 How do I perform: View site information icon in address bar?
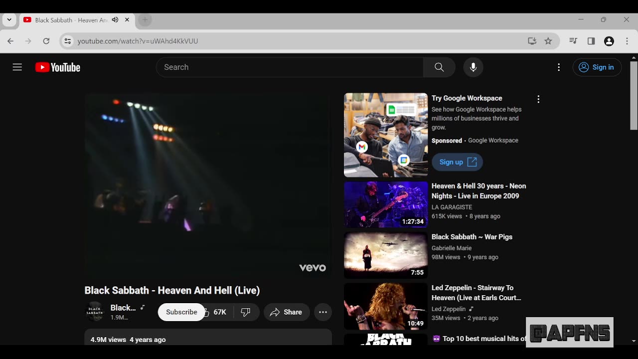[68, 41]
